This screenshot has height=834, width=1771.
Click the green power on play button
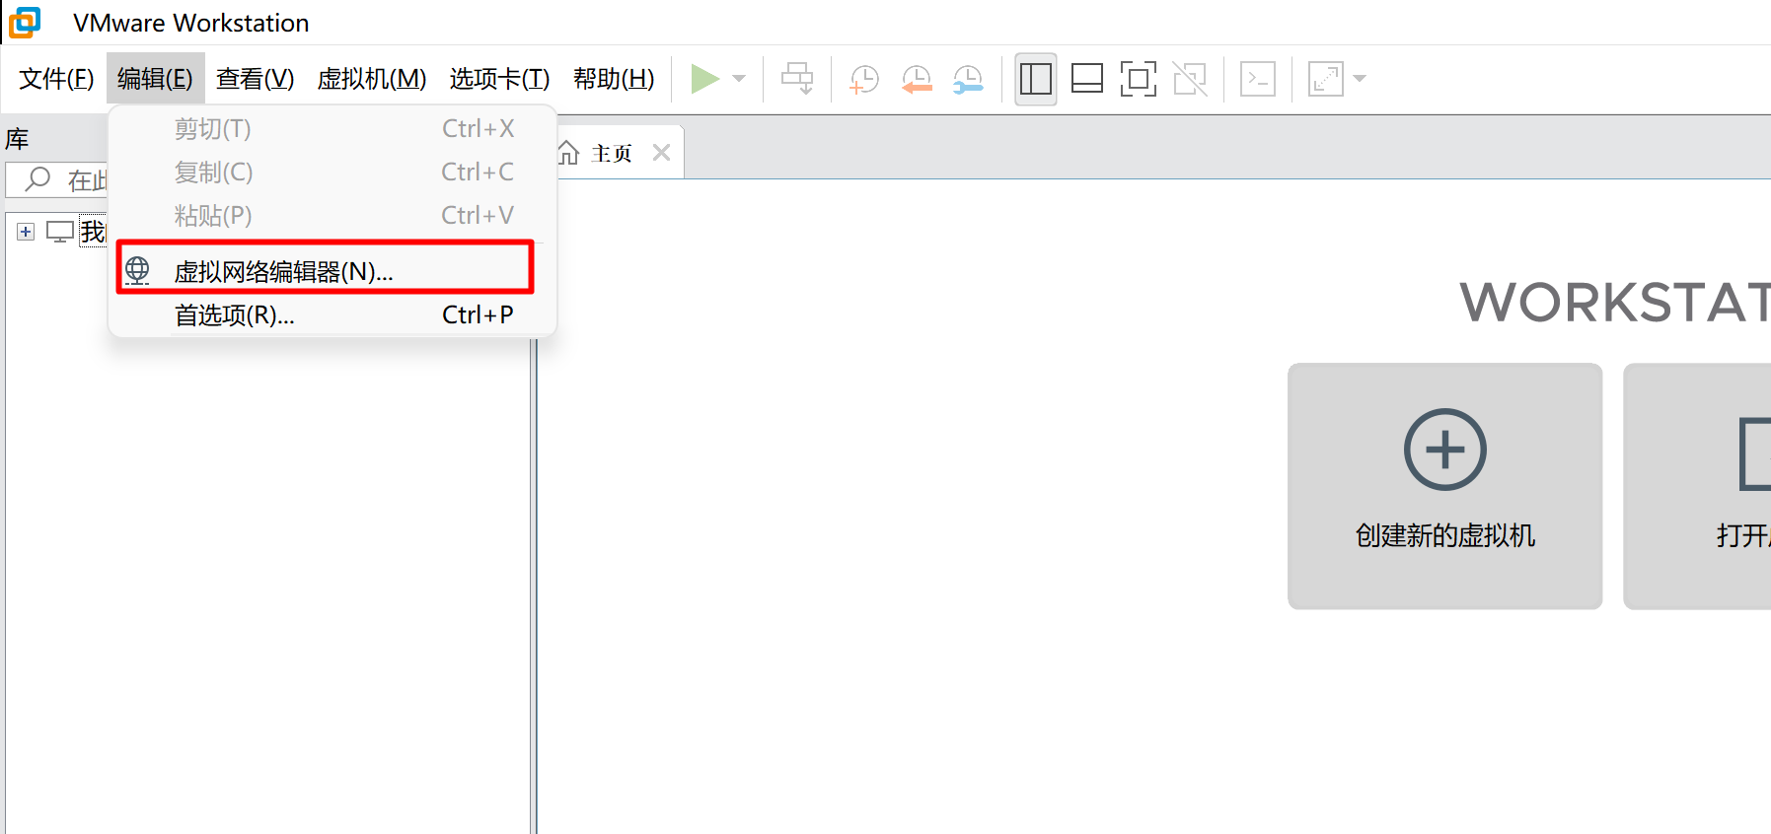pyautogui.click(x=704, y=79)
